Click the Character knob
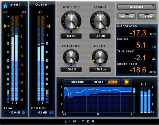 [x=71, y=57]
